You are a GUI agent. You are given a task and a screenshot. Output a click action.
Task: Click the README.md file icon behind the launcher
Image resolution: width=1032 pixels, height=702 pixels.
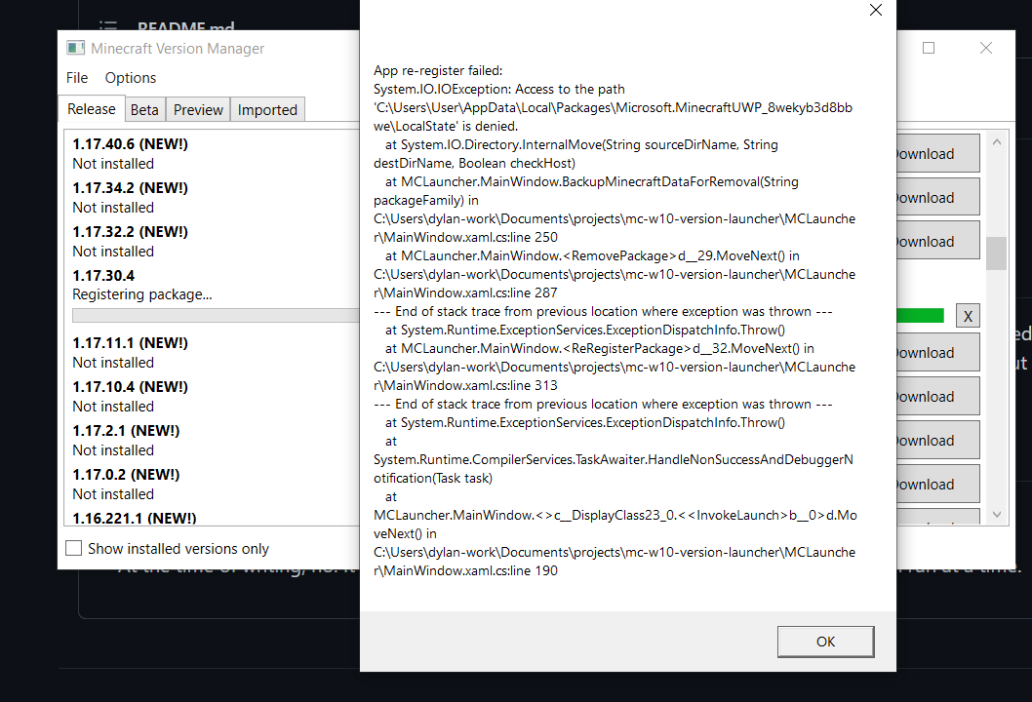tap(107, 26)
